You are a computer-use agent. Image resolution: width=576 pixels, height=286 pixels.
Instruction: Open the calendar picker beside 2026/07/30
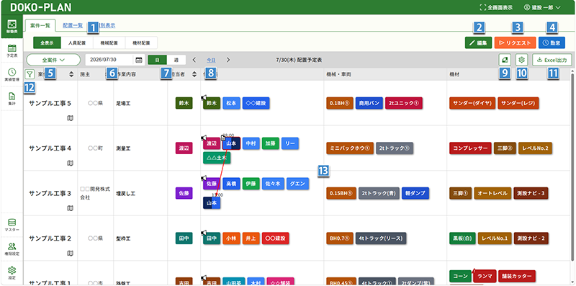(138, 60)
